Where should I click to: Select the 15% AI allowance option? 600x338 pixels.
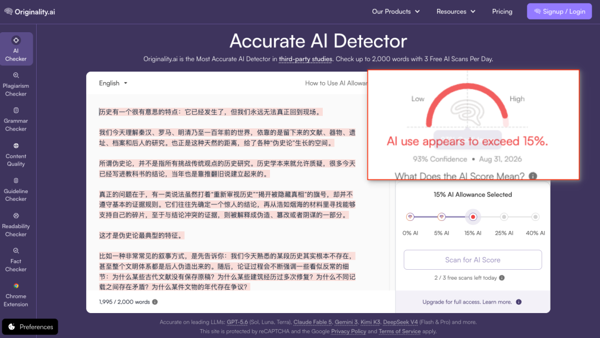tap(473, 217)
